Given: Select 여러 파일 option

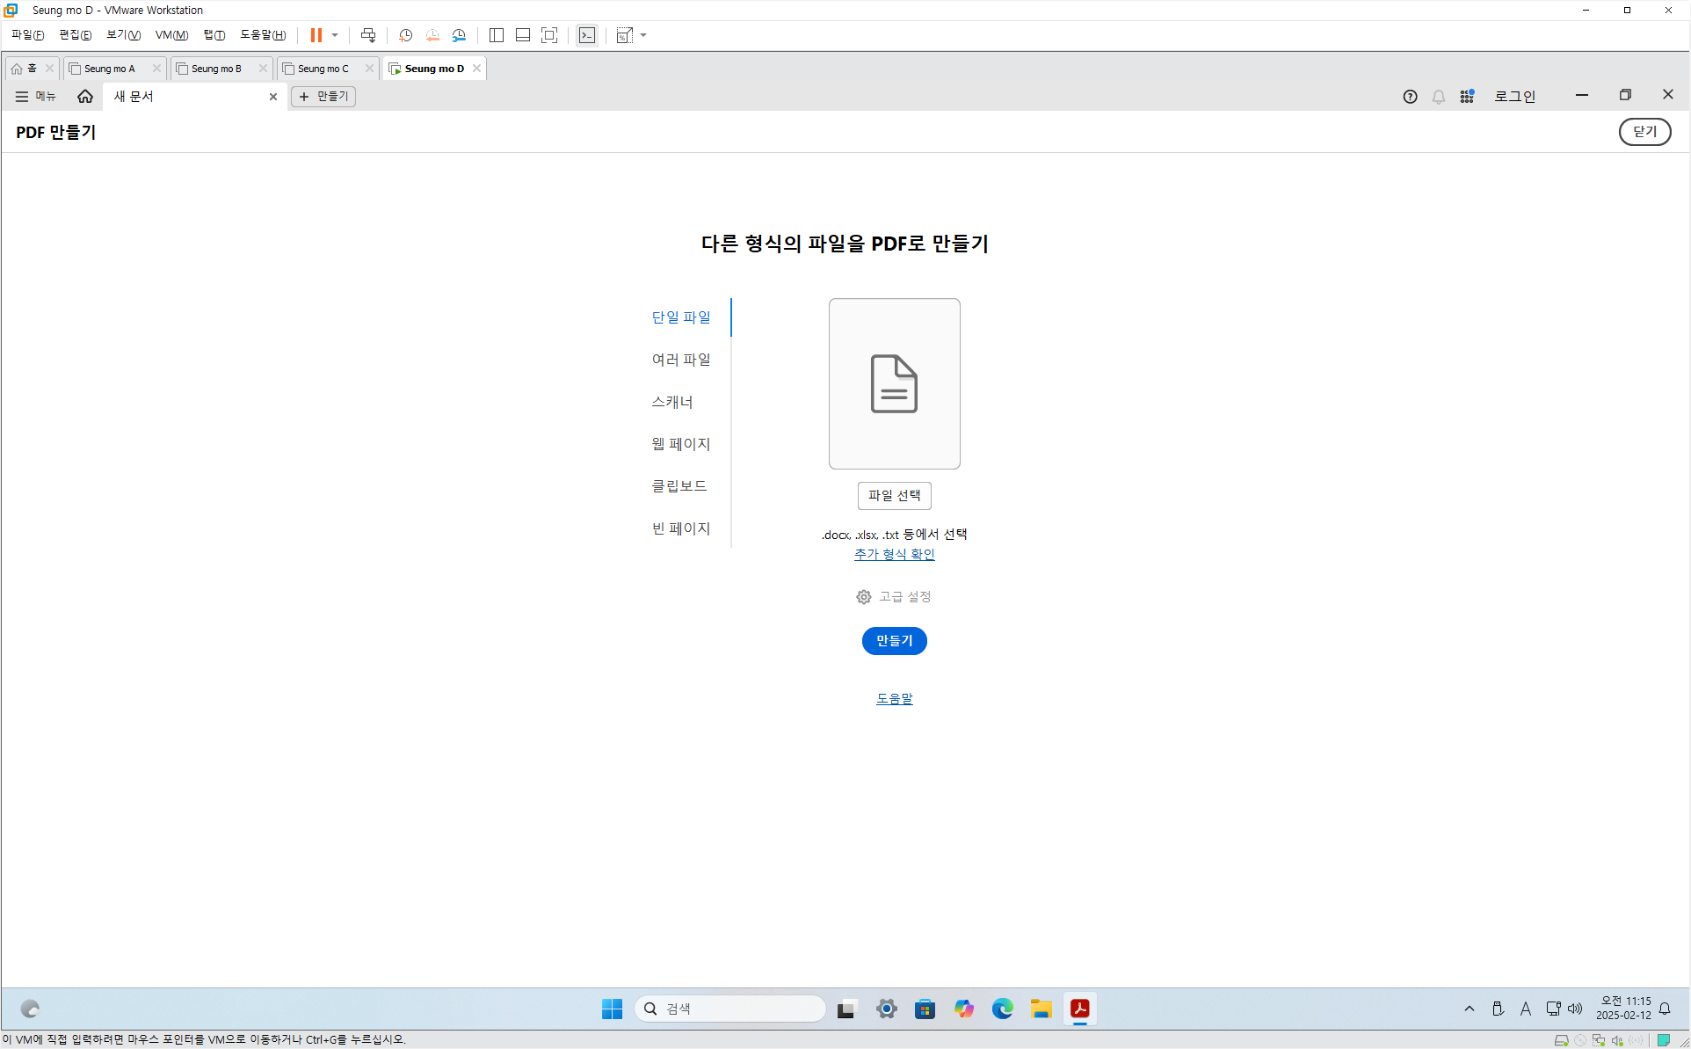Looking at the screenshot, I should [x=681, y=360].
